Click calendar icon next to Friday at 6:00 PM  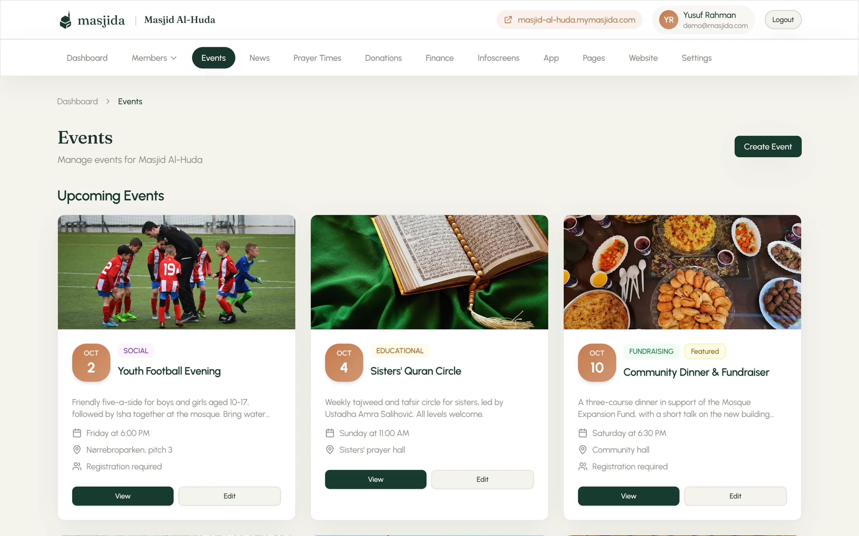pyautogui.click(x=77, y=433)
